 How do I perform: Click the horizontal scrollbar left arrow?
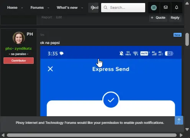[x=3, y=135]
